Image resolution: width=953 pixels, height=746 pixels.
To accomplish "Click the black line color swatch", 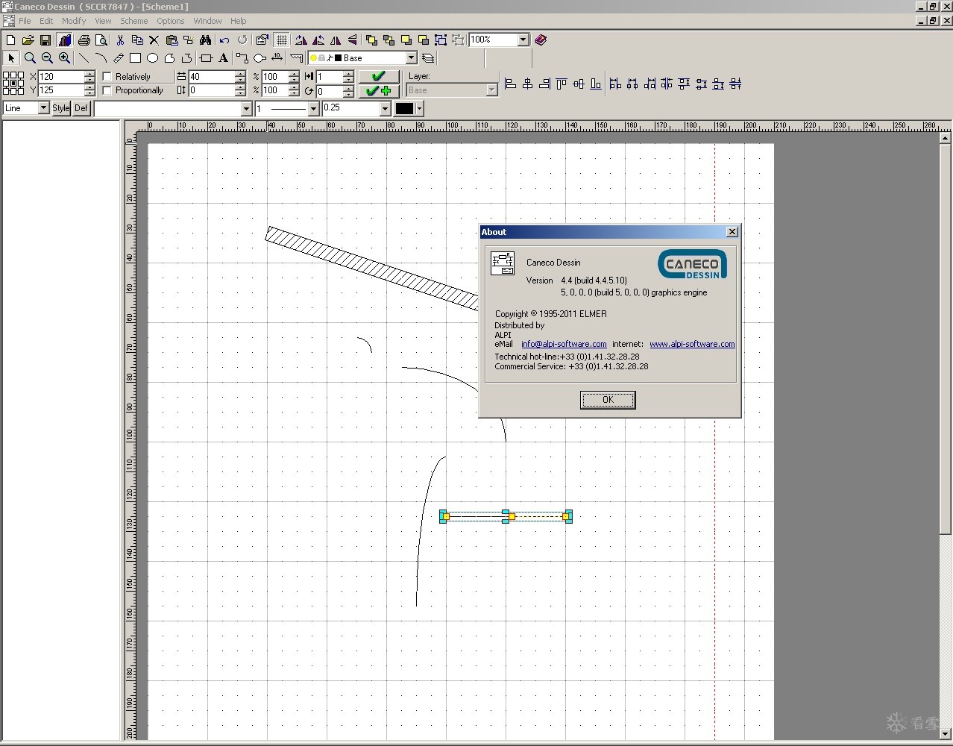I will 404,109.
